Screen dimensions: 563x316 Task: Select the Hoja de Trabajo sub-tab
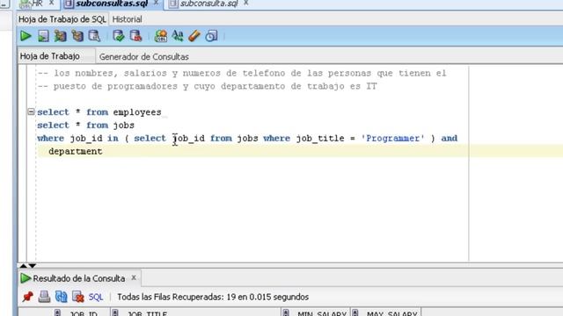pyautogui.click(x=50, y=56)
